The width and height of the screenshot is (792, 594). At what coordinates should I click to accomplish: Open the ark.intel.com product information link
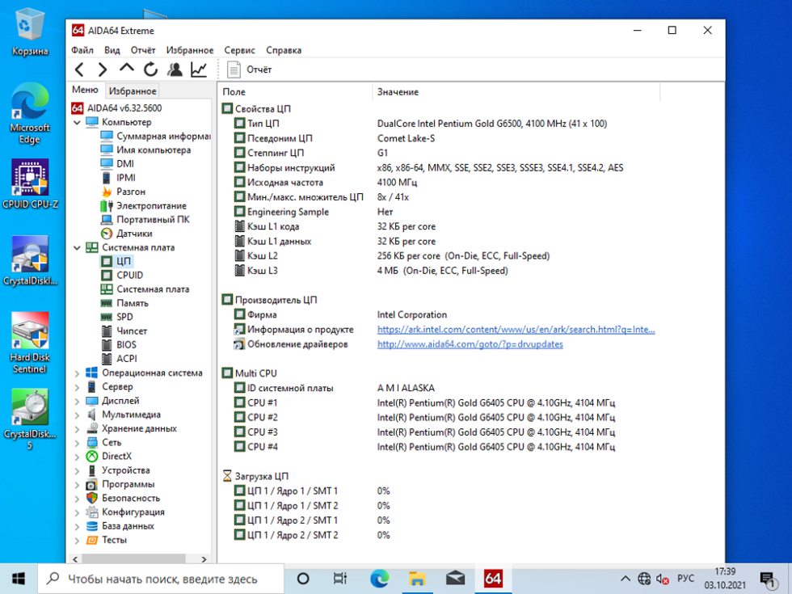tap(516, 330)
